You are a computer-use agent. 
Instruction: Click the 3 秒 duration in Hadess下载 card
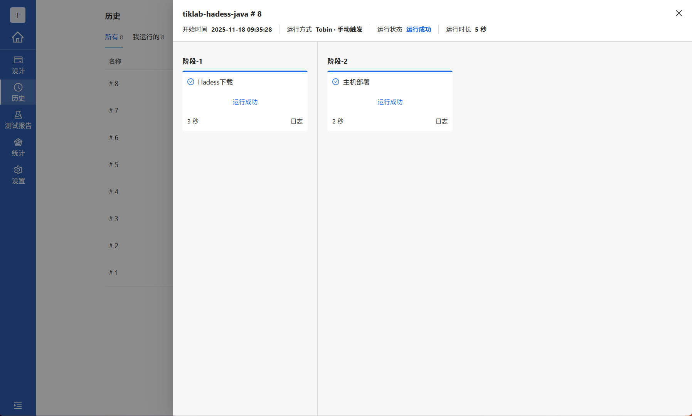pos(193,121)
